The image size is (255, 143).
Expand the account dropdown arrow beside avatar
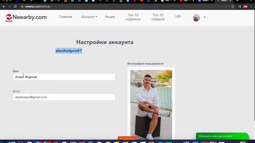[204, 17]
